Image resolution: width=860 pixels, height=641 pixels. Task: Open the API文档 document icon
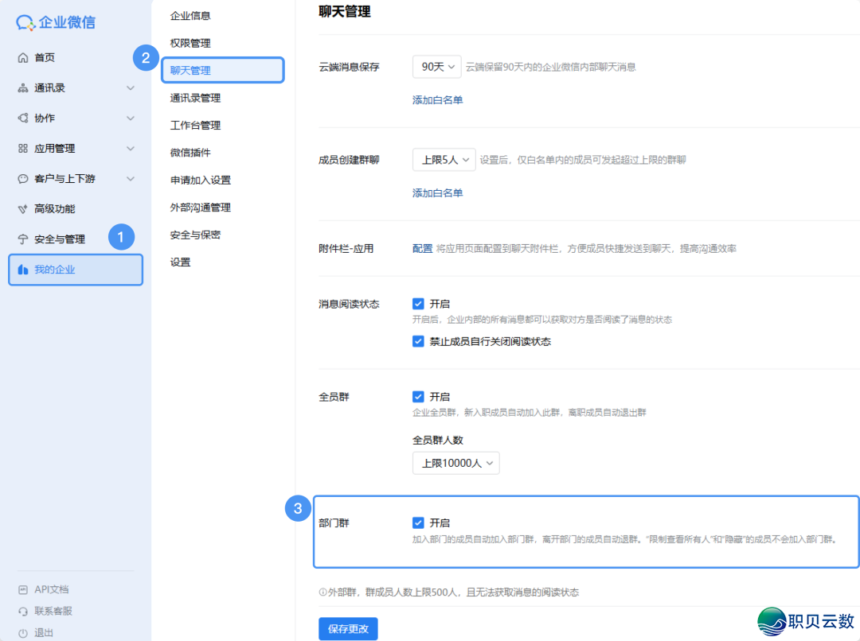22,590
